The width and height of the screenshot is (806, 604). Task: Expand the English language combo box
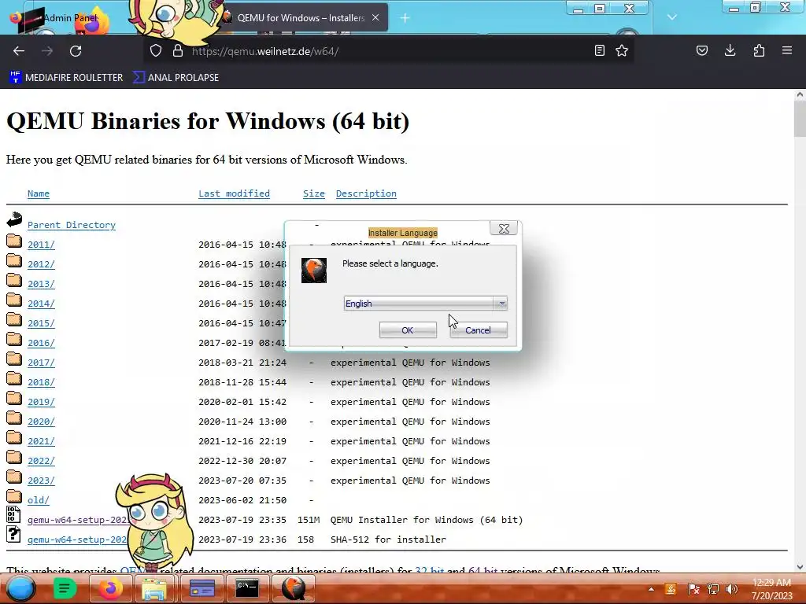tap(426, 304)
